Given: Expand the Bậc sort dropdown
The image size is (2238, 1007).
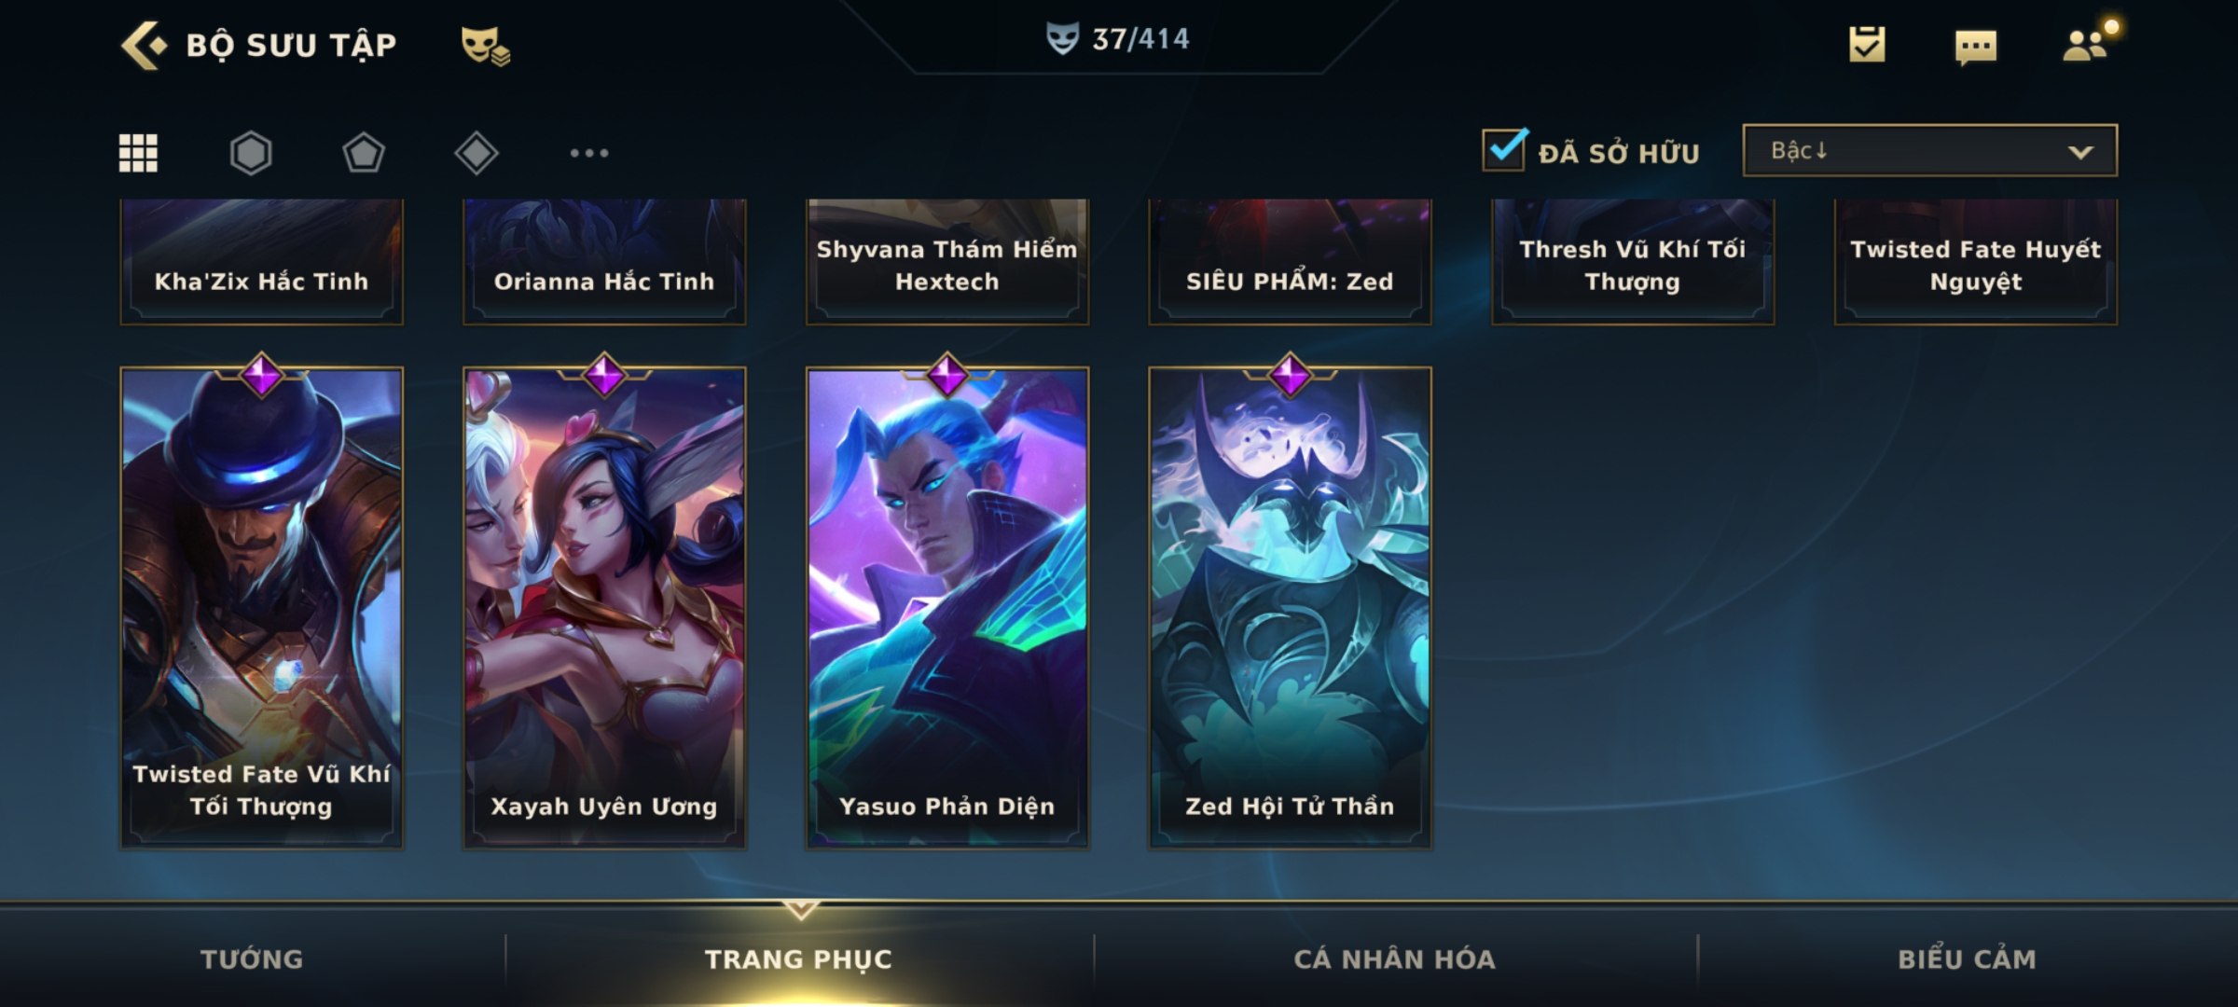Looking at the screenshot, I should pyautogui.click(x=1929, y=150).
